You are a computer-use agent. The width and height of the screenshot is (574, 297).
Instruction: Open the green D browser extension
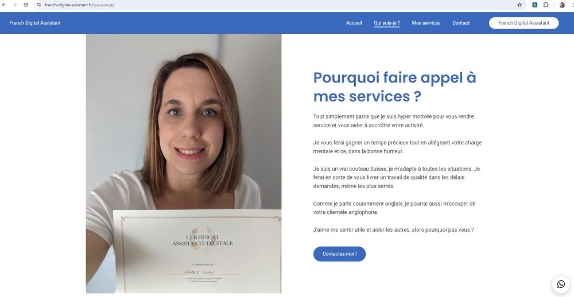pos(535,5)
